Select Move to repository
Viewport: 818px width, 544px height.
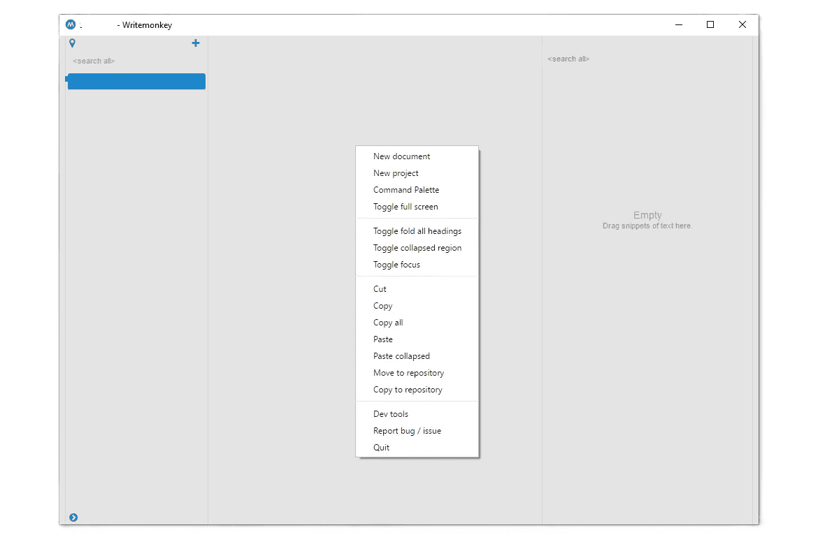(x=417, y=373)
